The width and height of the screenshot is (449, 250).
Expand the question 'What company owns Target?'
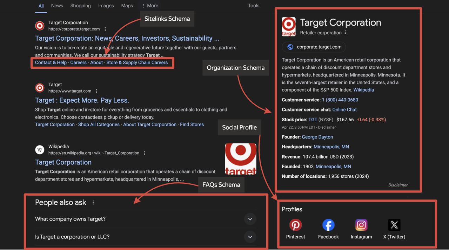[x=250, y=219]
